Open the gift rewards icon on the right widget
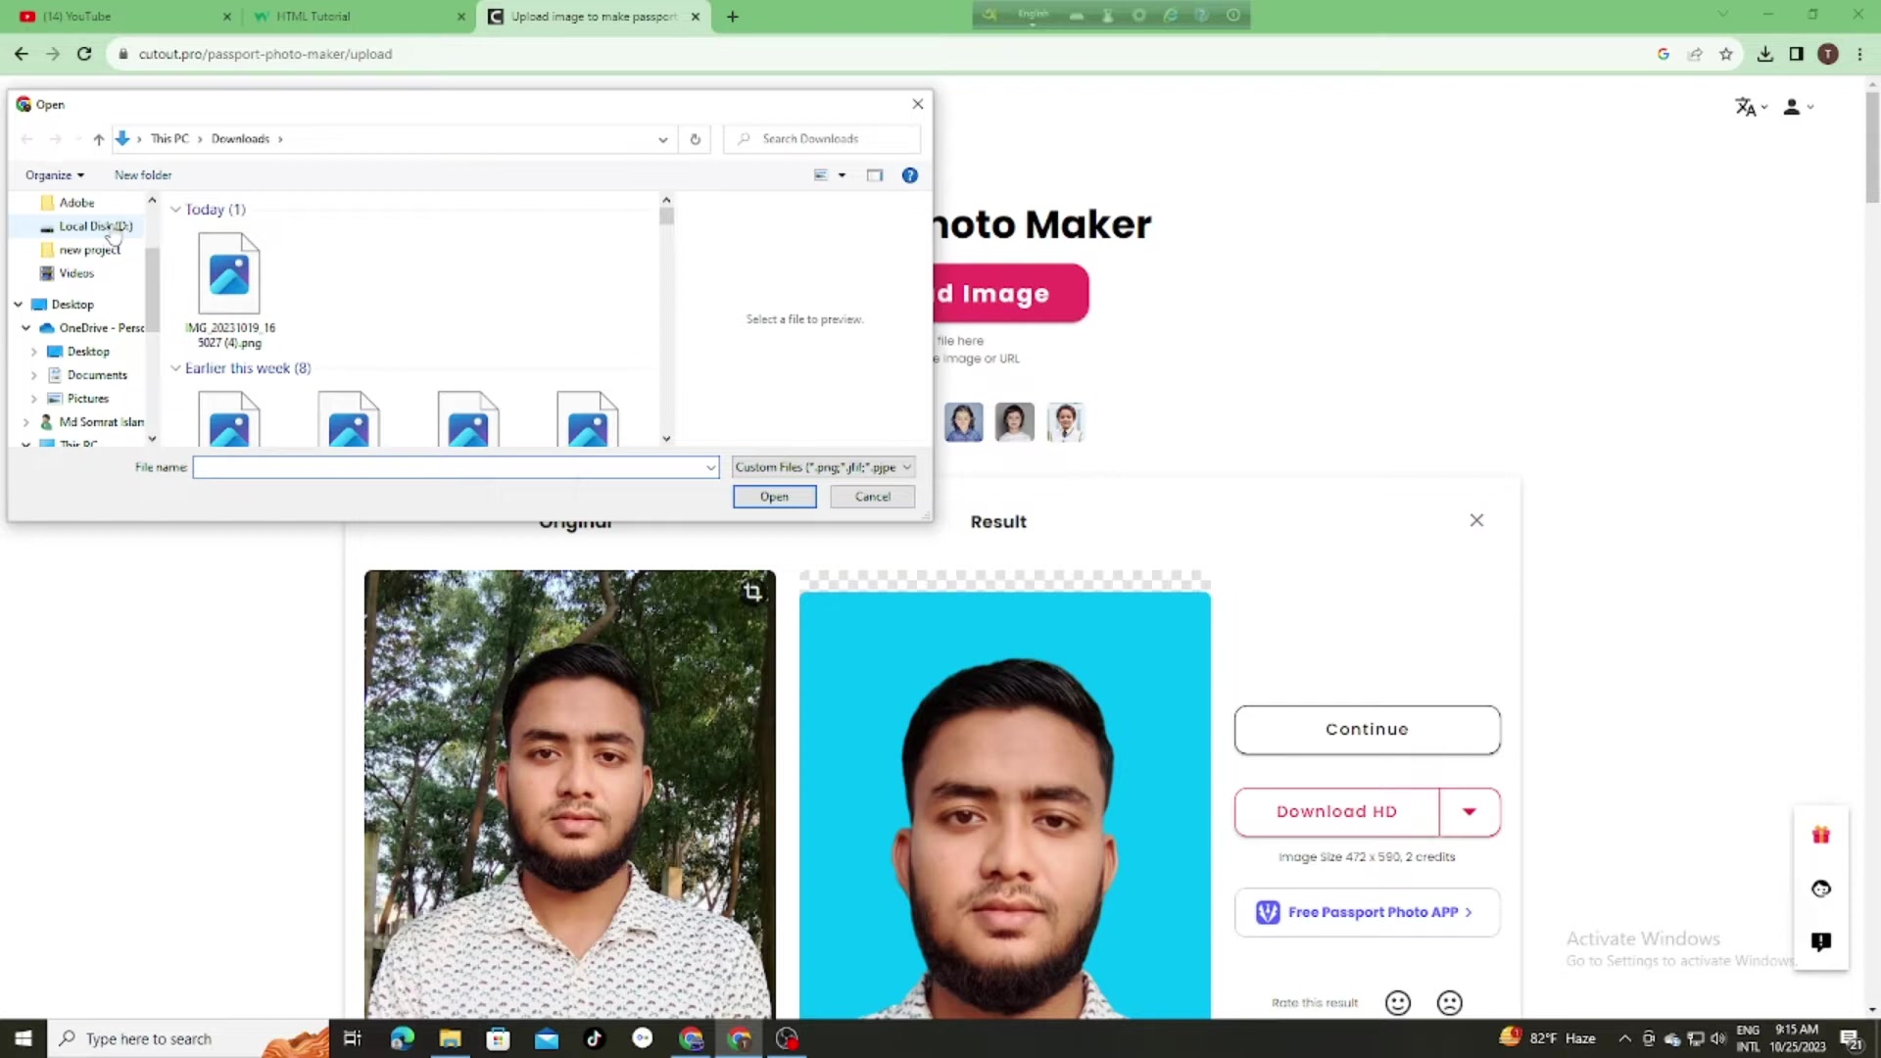 (x=1820, y=835)
